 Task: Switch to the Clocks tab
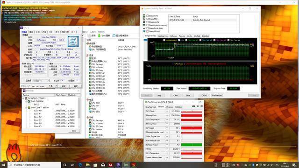click(189, 36)
